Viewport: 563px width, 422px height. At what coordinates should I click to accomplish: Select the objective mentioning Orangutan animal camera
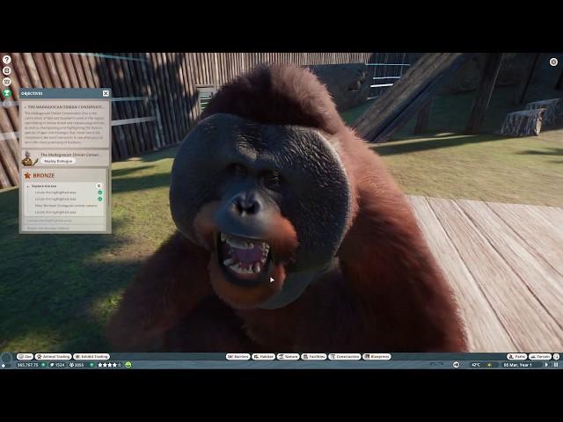(x=66, y=206)
